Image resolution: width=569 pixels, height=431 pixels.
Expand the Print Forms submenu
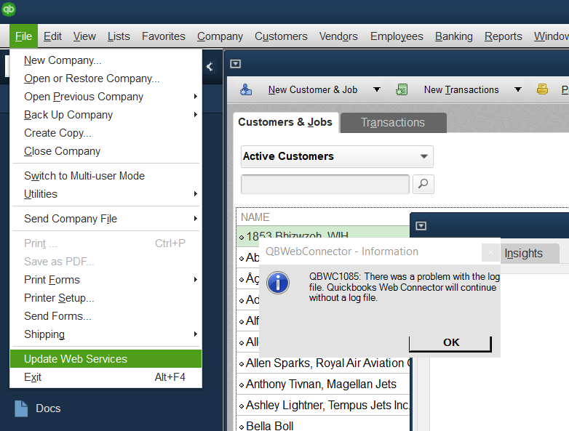pos(195,280)
